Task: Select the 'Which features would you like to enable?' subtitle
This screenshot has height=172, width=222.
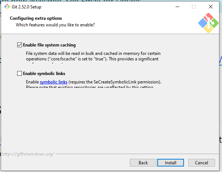Action: coord(55,25)
